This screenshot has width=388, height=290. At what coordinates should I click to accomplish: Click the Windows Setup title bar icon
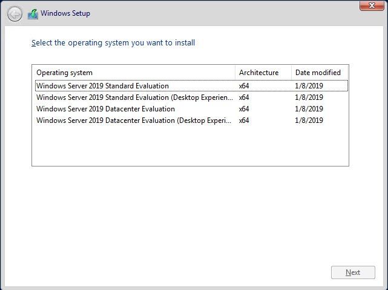33,13
